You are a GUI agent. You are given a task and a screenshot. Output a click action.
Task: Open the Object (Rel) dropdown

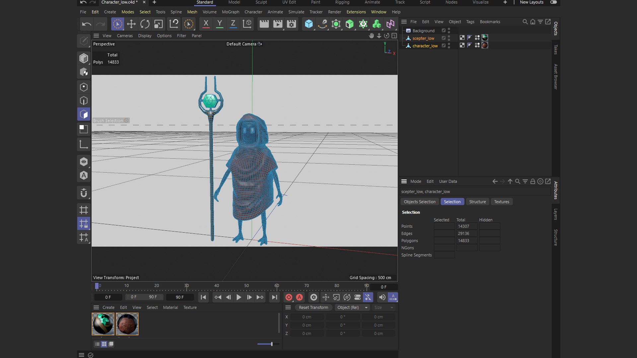(352, 308)
